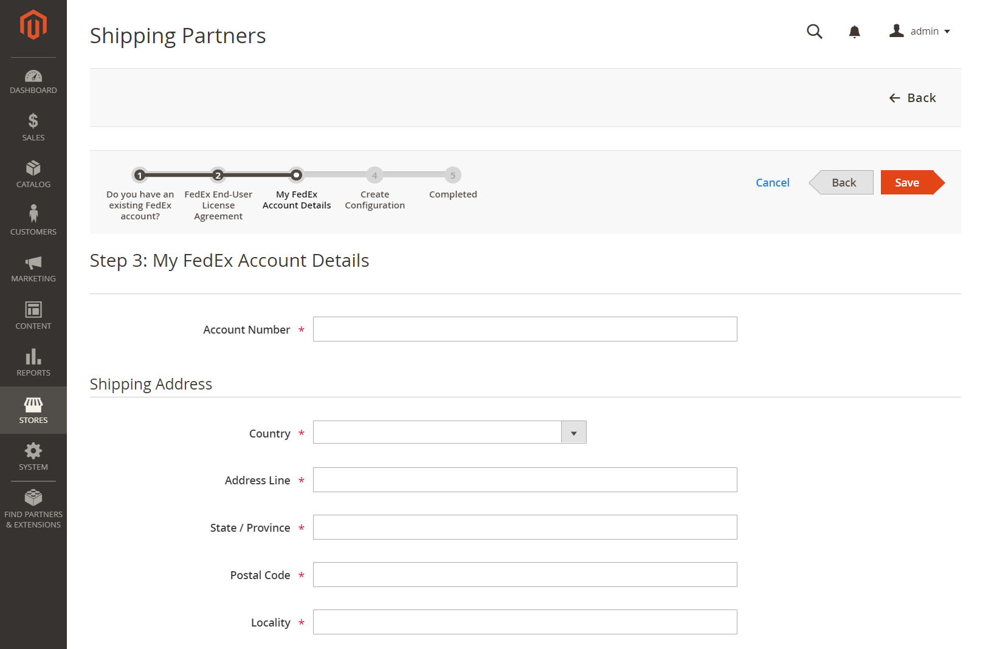Screen dimensions: 983x649
Task: Click the 'Shipping Partners' page title
Action: 178,36
